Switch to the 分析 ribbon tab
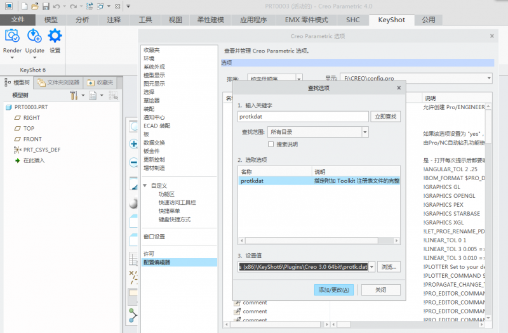The image size is (508, 333). coord(83,20)
